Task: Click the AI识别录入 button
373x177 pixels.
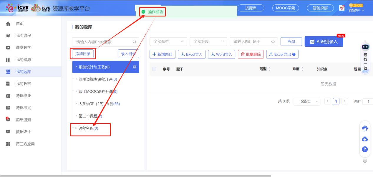Action: click(324, 42)
